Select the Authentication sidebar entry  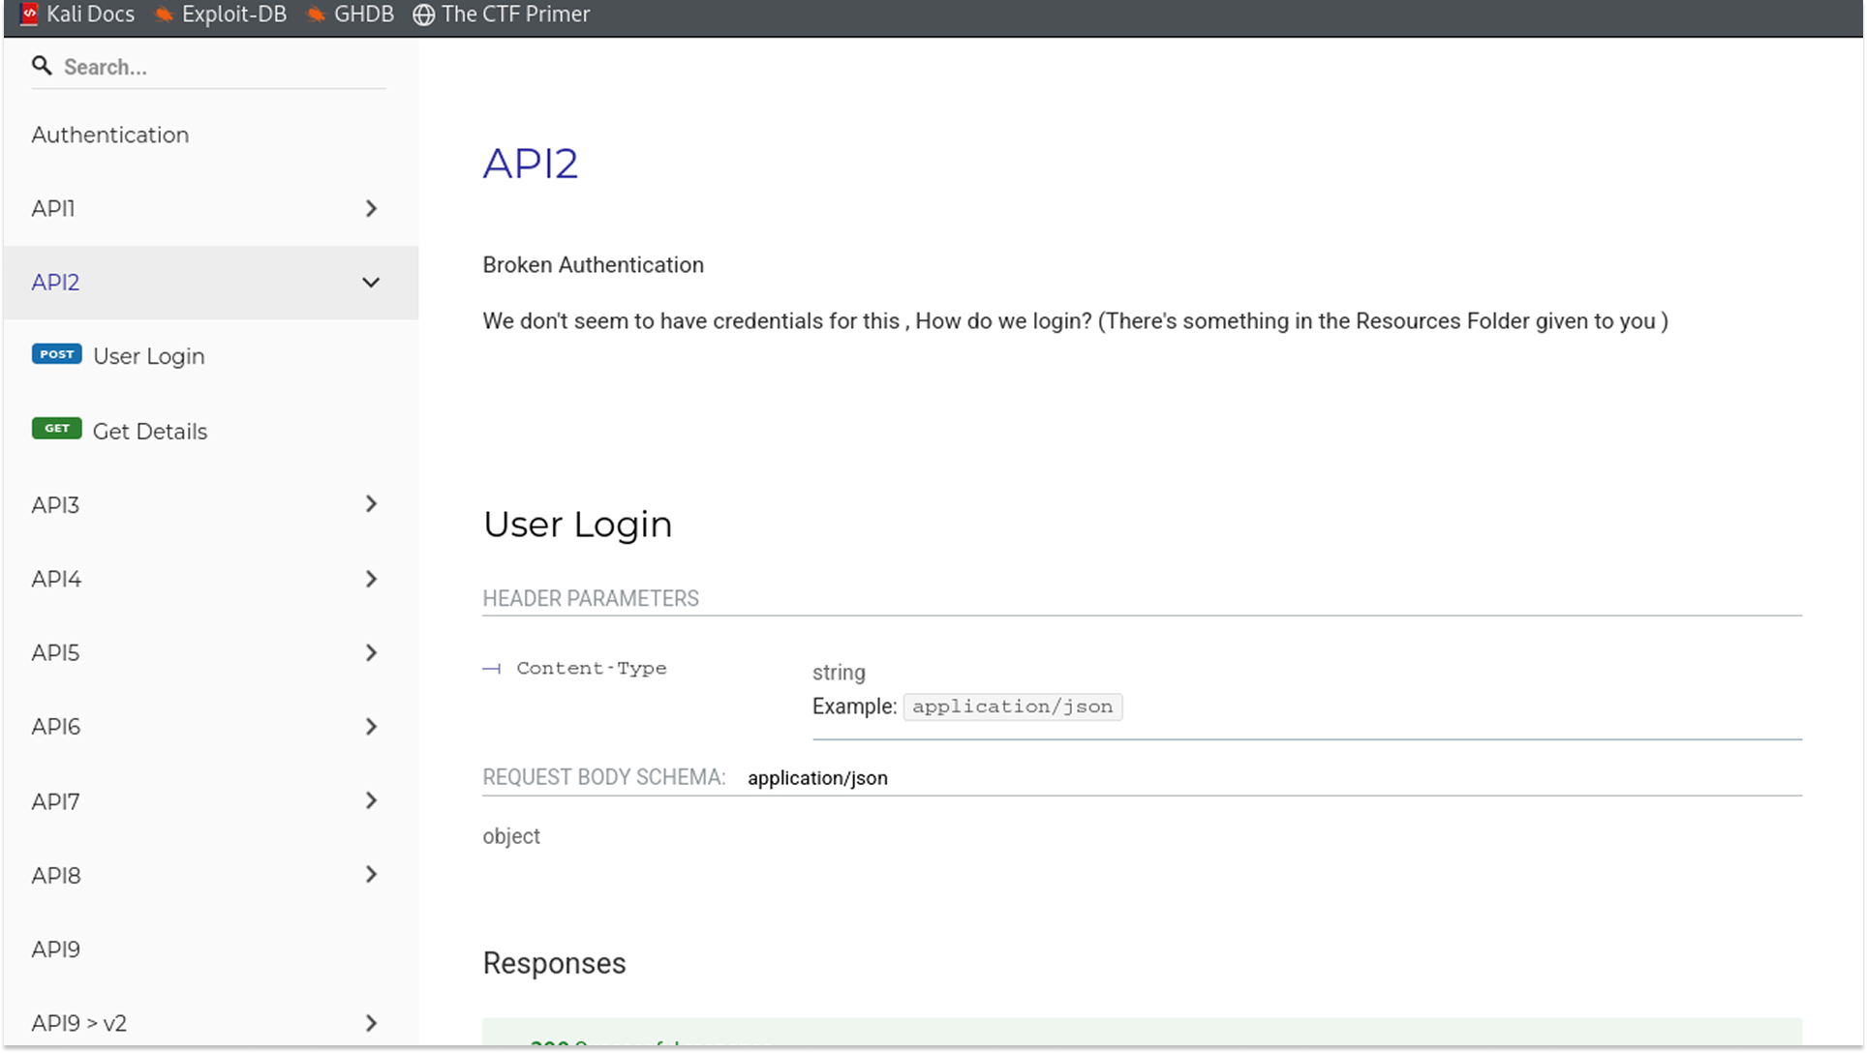pyautogui.click(x=109, y=135)
